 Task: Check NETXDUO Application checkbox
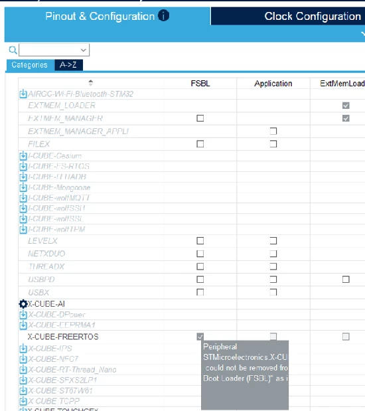pyautogui.click(x=273, y=254)
